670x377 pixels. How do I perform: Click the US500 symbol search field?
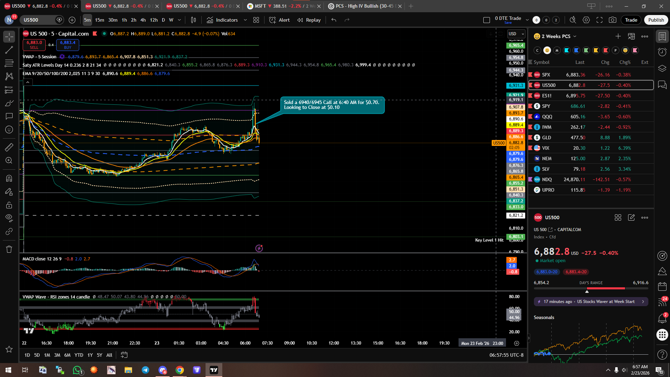click(37, 20)
